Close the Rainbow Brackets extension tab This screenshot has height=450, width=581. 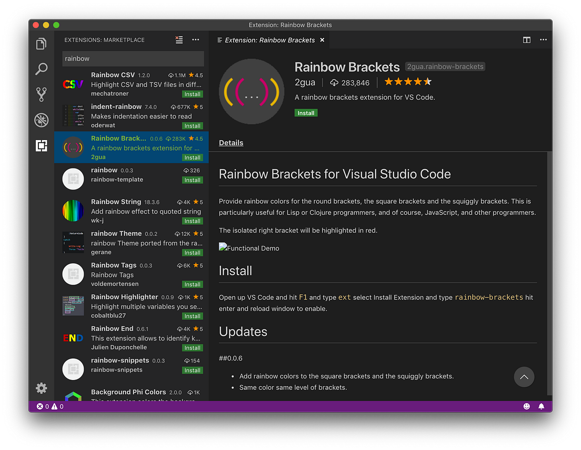pyautogui.click(x=322, y=40)
